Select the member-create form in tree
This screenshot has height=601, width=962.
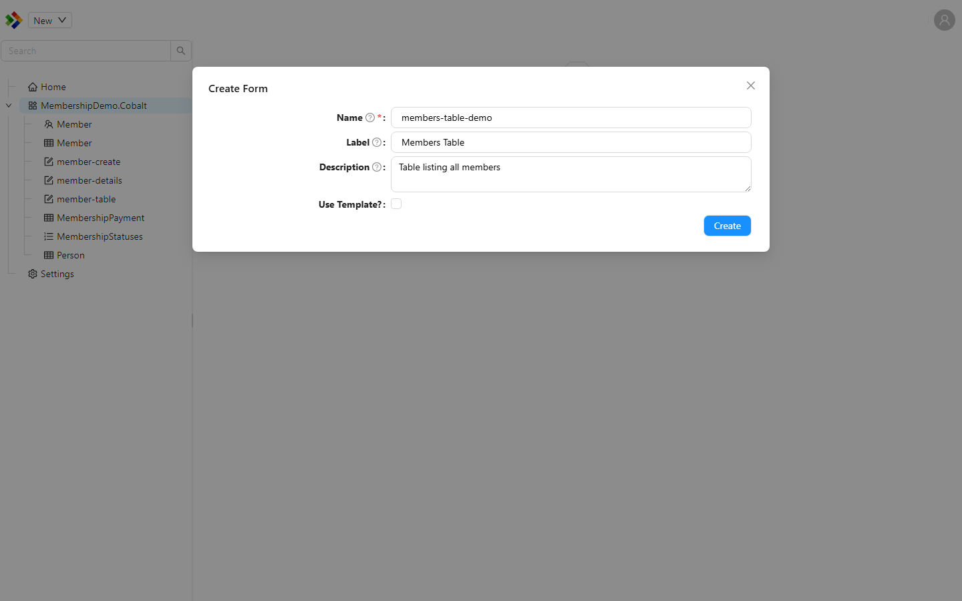coord(82,162)
